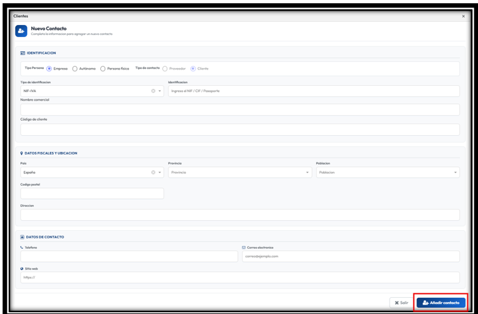Click the globe icon beside Sitio web
The image size is (478, 314).
22,269
